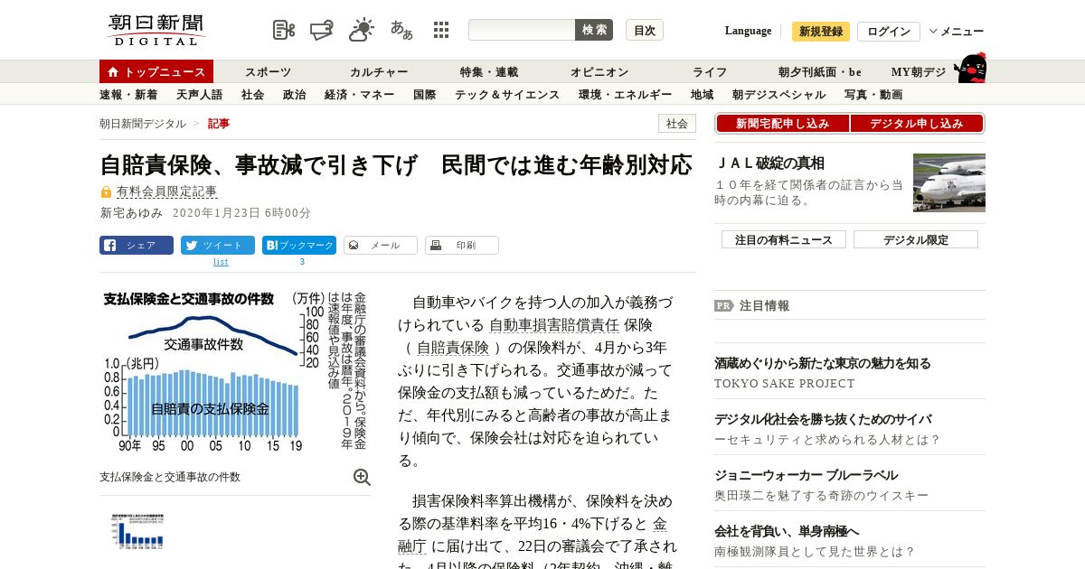The height and width of the screenshot is (569, 1085).
Task: Select the MY朝デジ tab
Action: (919, 71)
